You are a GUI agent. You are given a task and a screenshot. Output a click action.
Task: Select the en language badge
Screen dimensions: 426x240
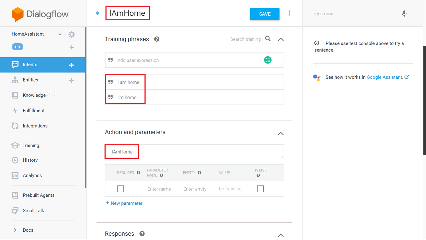coord(18,47)
